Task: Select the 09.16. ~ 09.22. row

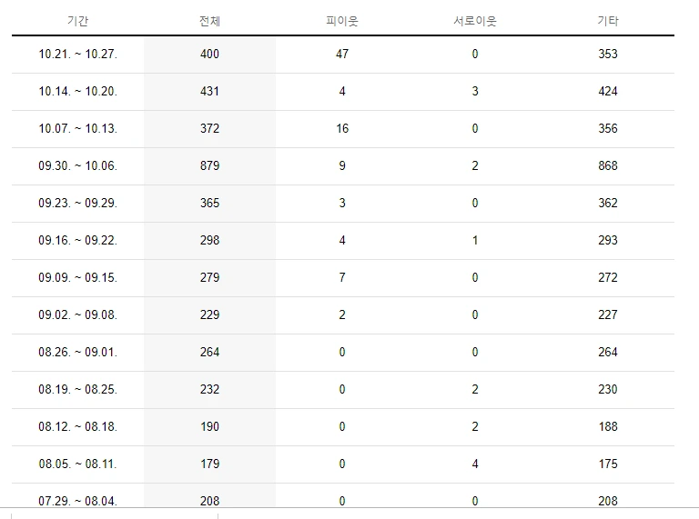Action: coord(343,240)
